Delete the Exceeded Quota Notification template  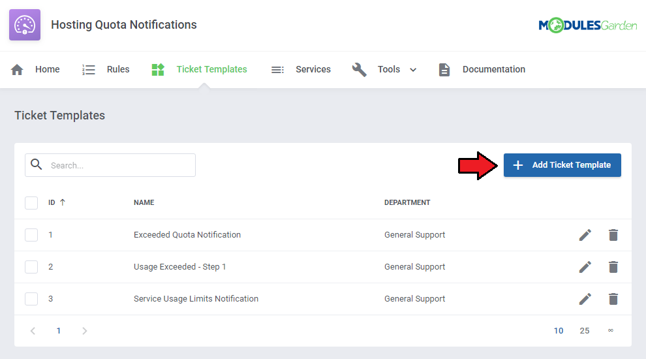point(613,235)
